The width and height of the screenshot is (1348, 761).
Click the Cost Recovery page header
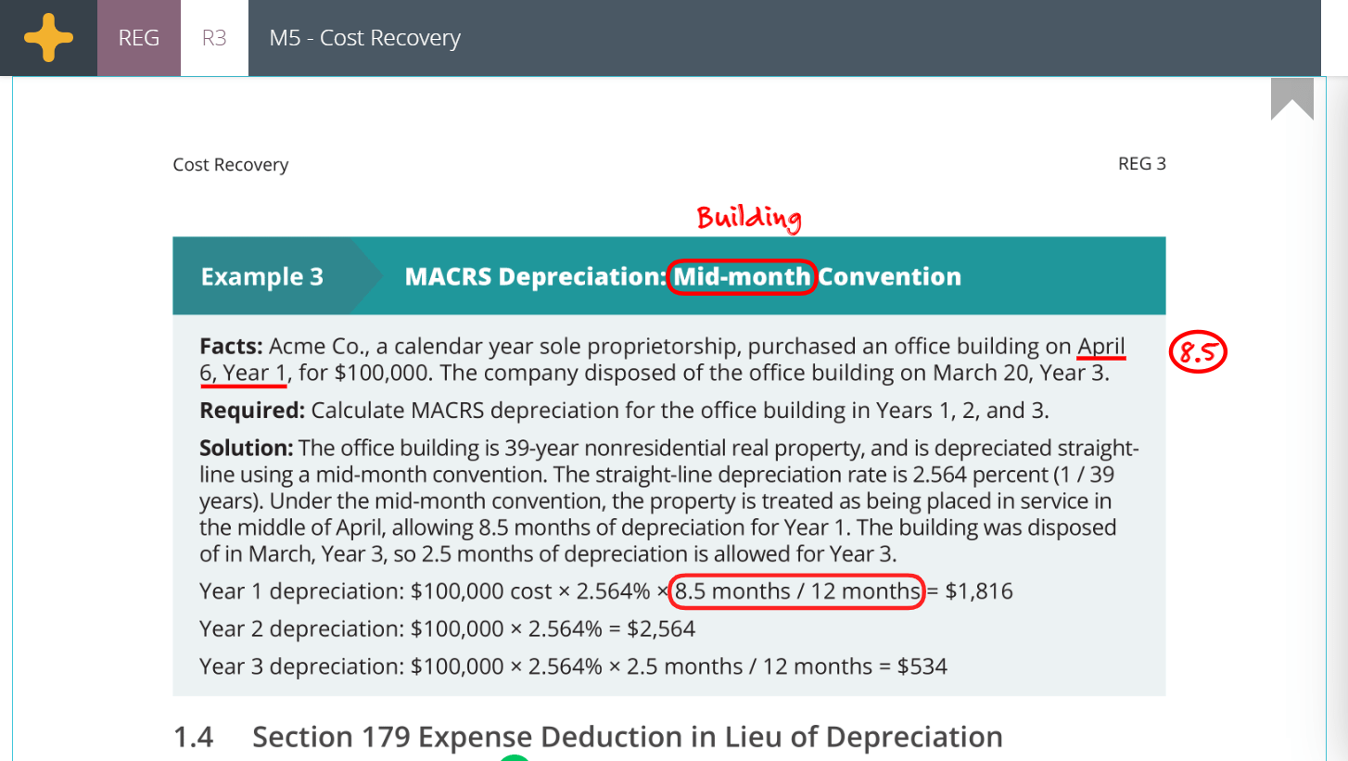click(229, 164)
